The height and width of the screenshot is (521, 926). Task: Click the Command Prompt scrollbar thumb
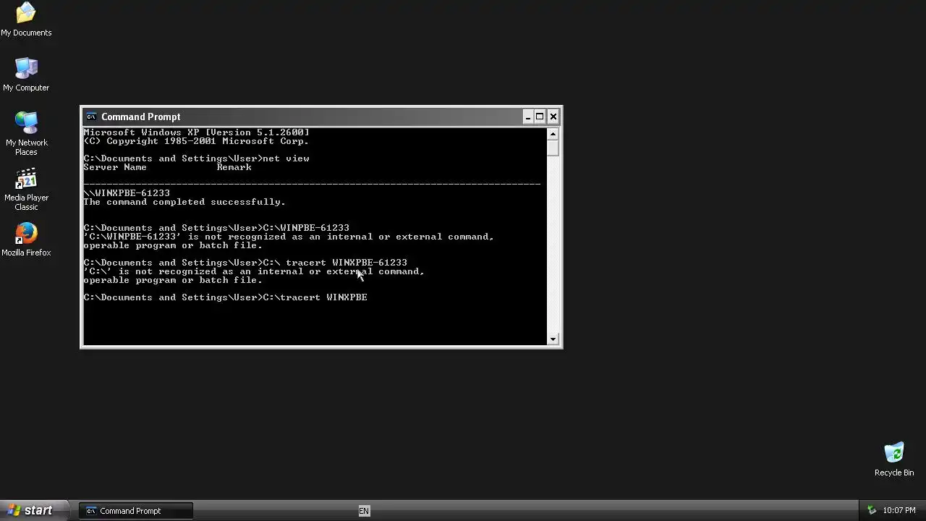pos(553,148)
